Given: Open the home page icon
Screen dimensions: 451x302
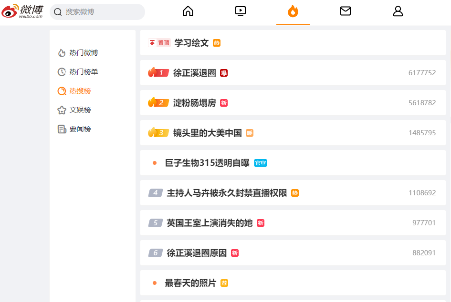Looking at the screenshot, I should (188, 11).
